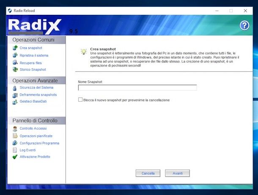Click the Nome Snapshot text field
The image size is (258, 195).
(x=137, y=88)
